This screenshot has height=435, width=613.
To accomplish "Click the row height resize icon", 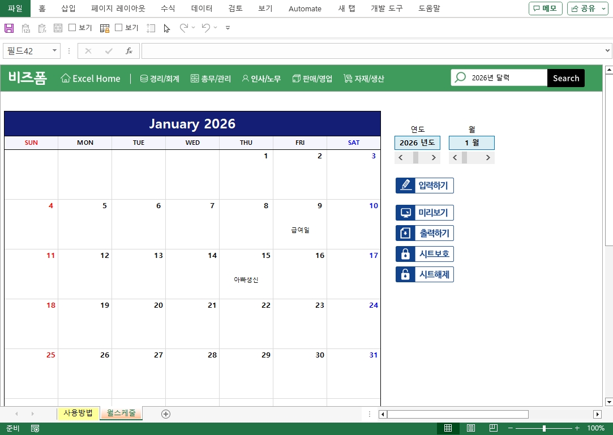I will pos(151,28).
